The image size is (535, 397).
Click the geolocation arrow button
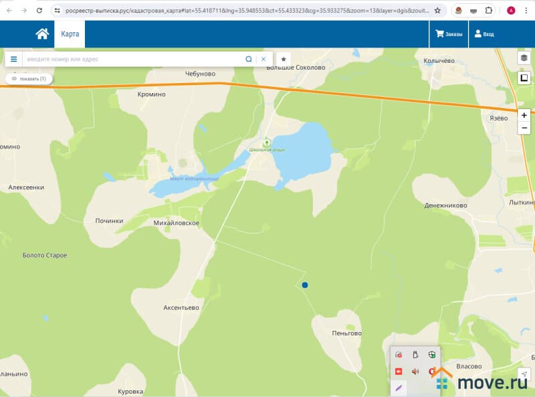pos(524,374)
